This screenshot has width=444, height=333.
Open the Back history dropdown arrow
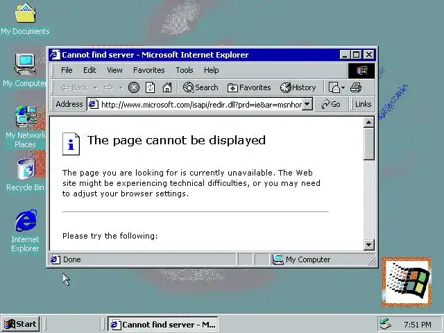(96, 88)
